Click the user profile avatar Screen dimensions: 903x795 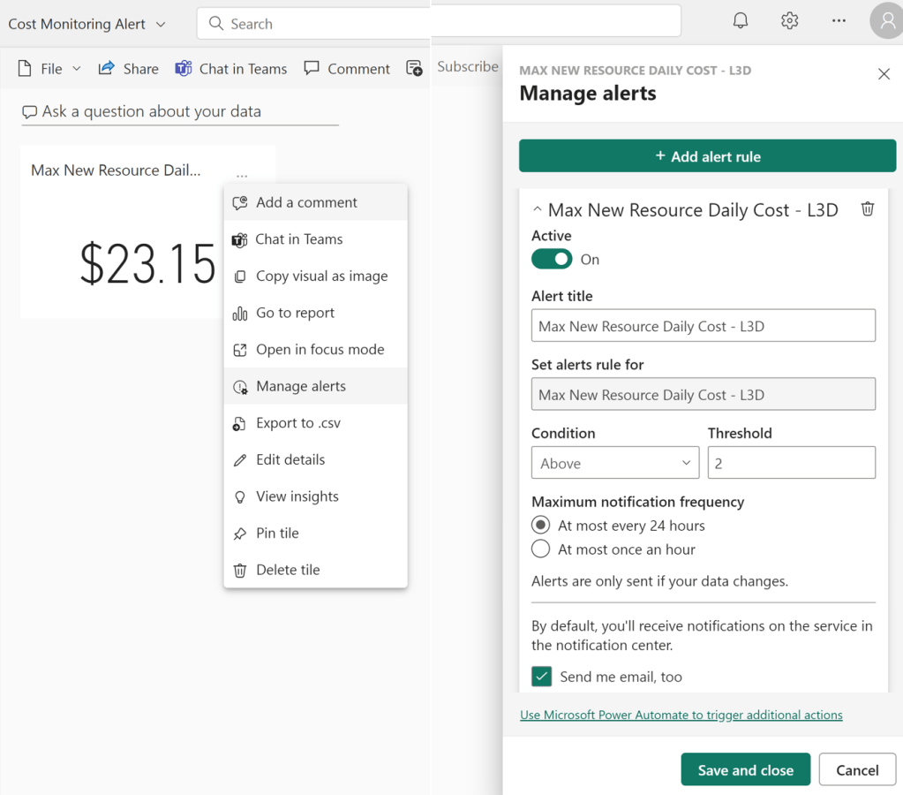[885, 21]
